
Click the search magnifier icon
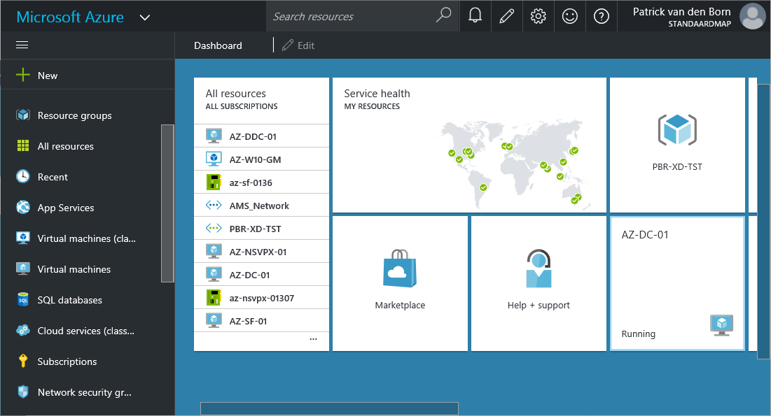point(443,15)
